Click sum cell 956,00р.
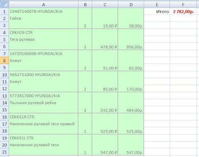The image size is (199, 157). coord(131,47)
